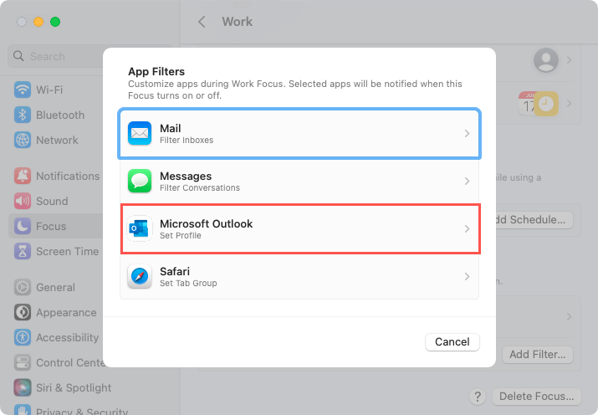The image size is (598, 415).
Task: Select Wi-Fi in the sidebar
Action: [49, 90]
